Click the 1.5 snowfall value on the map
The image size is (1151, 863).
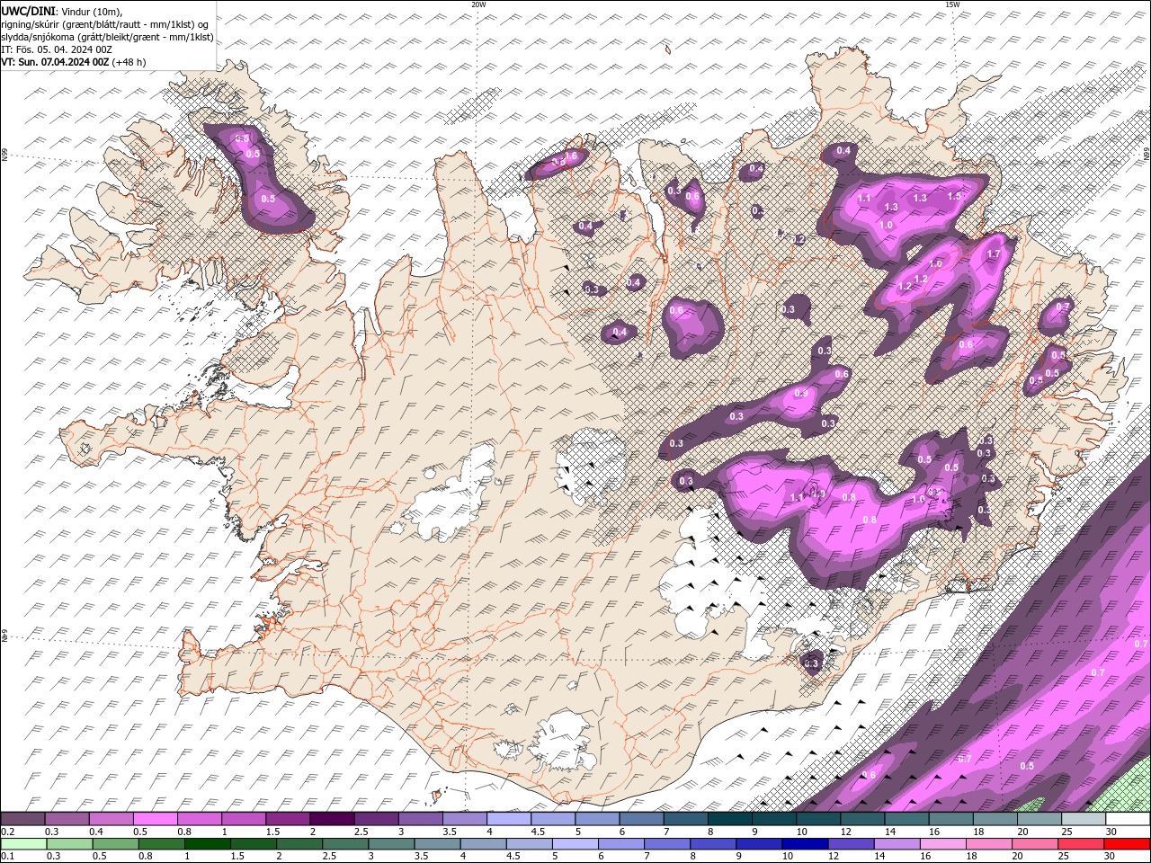(x=954, y=196)
